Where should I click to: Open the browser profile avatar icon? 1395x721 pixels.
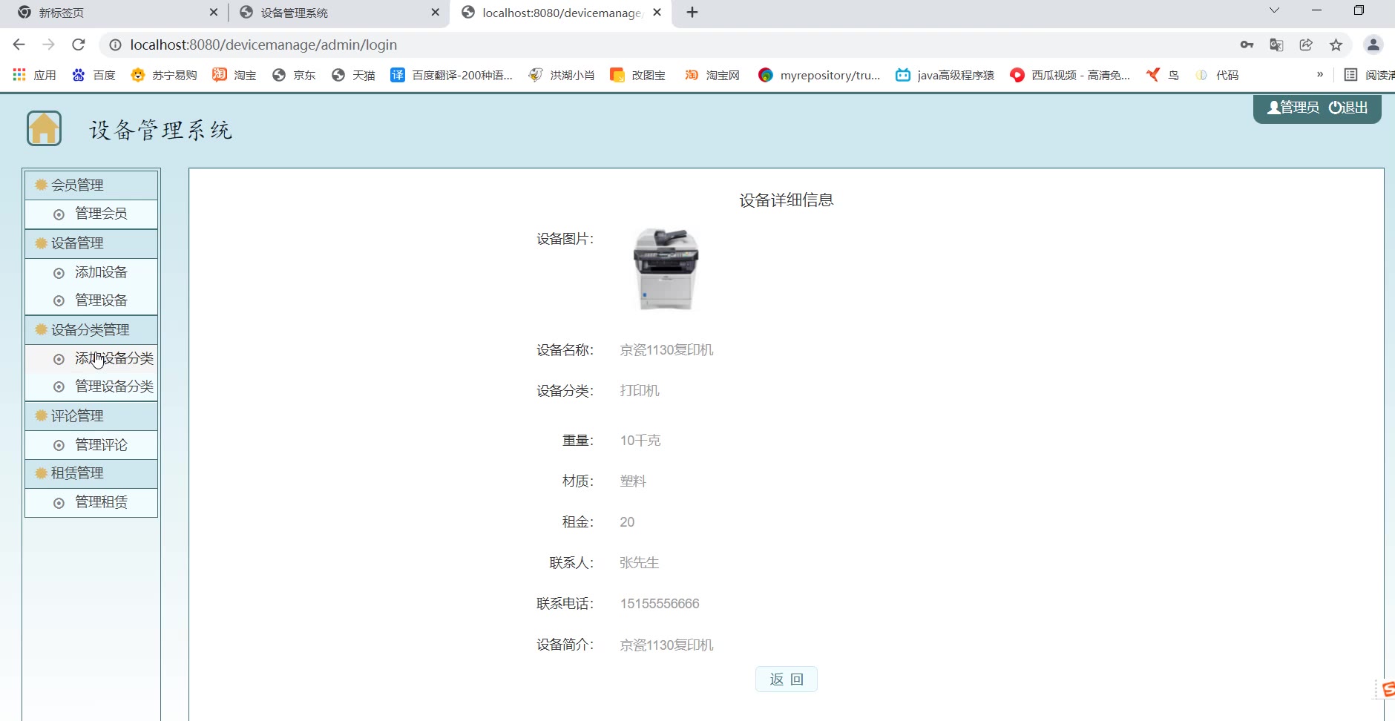coord(1373,45)
